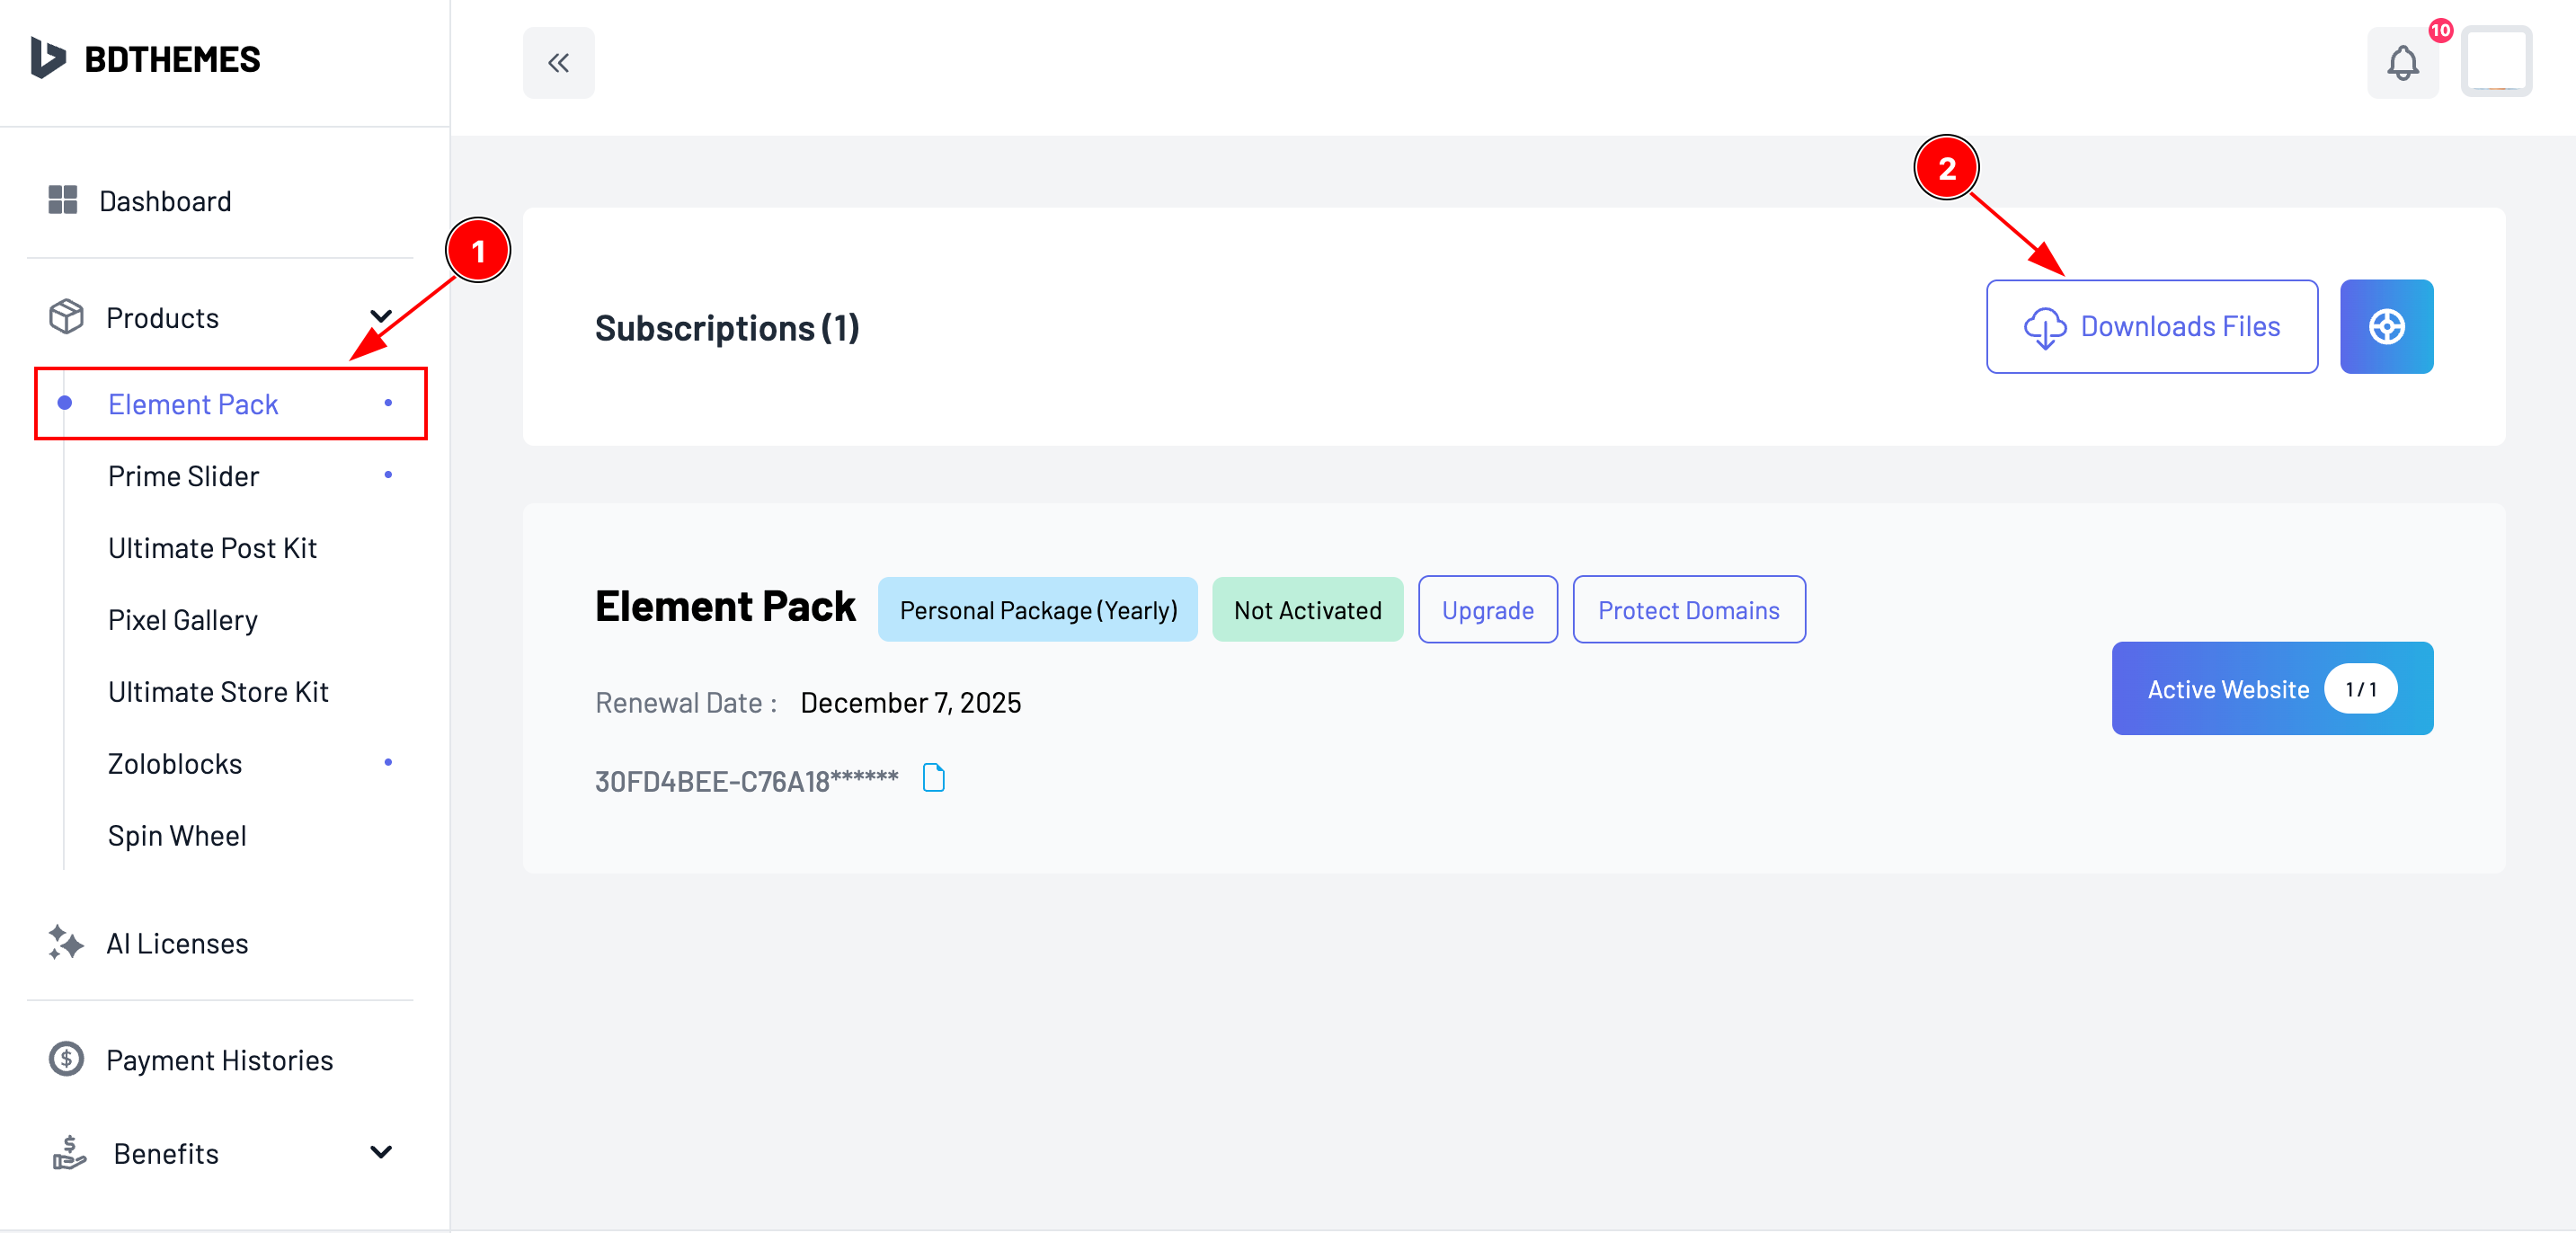Collapse sidebar with double-chevron button
The width and height of the screenshot is (2576, 1233).
[558, 63]
